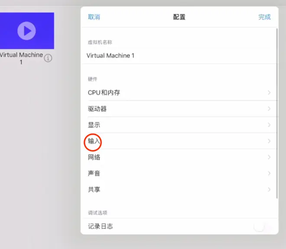Open 网络 settings
Image resolution: width=286 pixels, height=249 pixels.
tap(179, 157)
